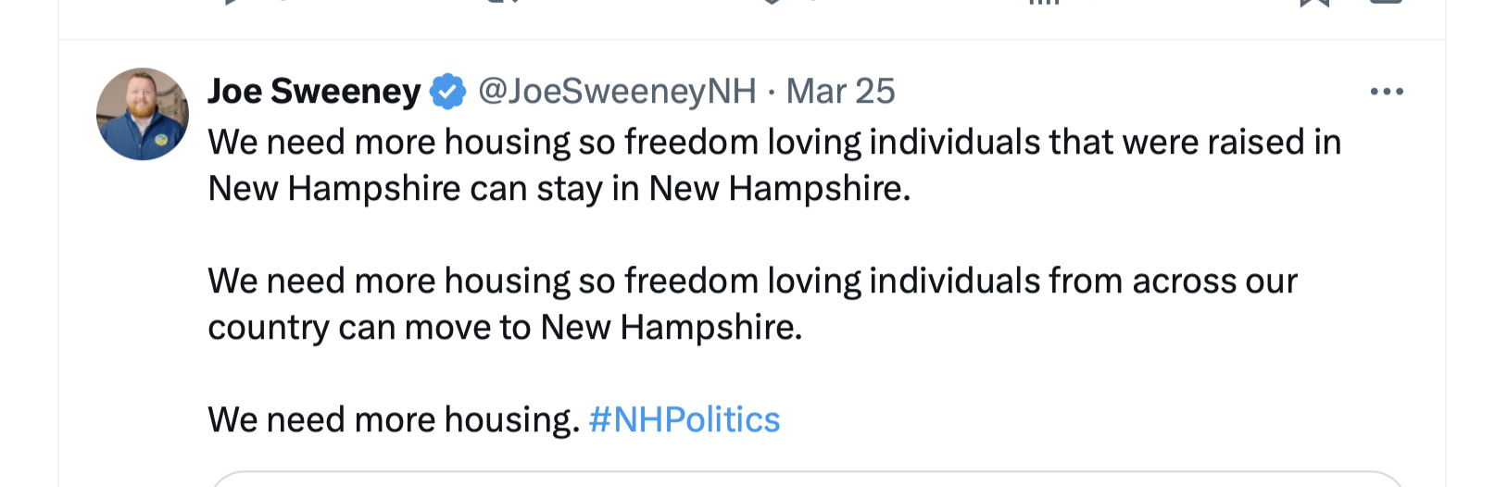This screenshot has height=487, width=1495.
Task: Click the blue verified checkmark badge
Action: point(448,92)
